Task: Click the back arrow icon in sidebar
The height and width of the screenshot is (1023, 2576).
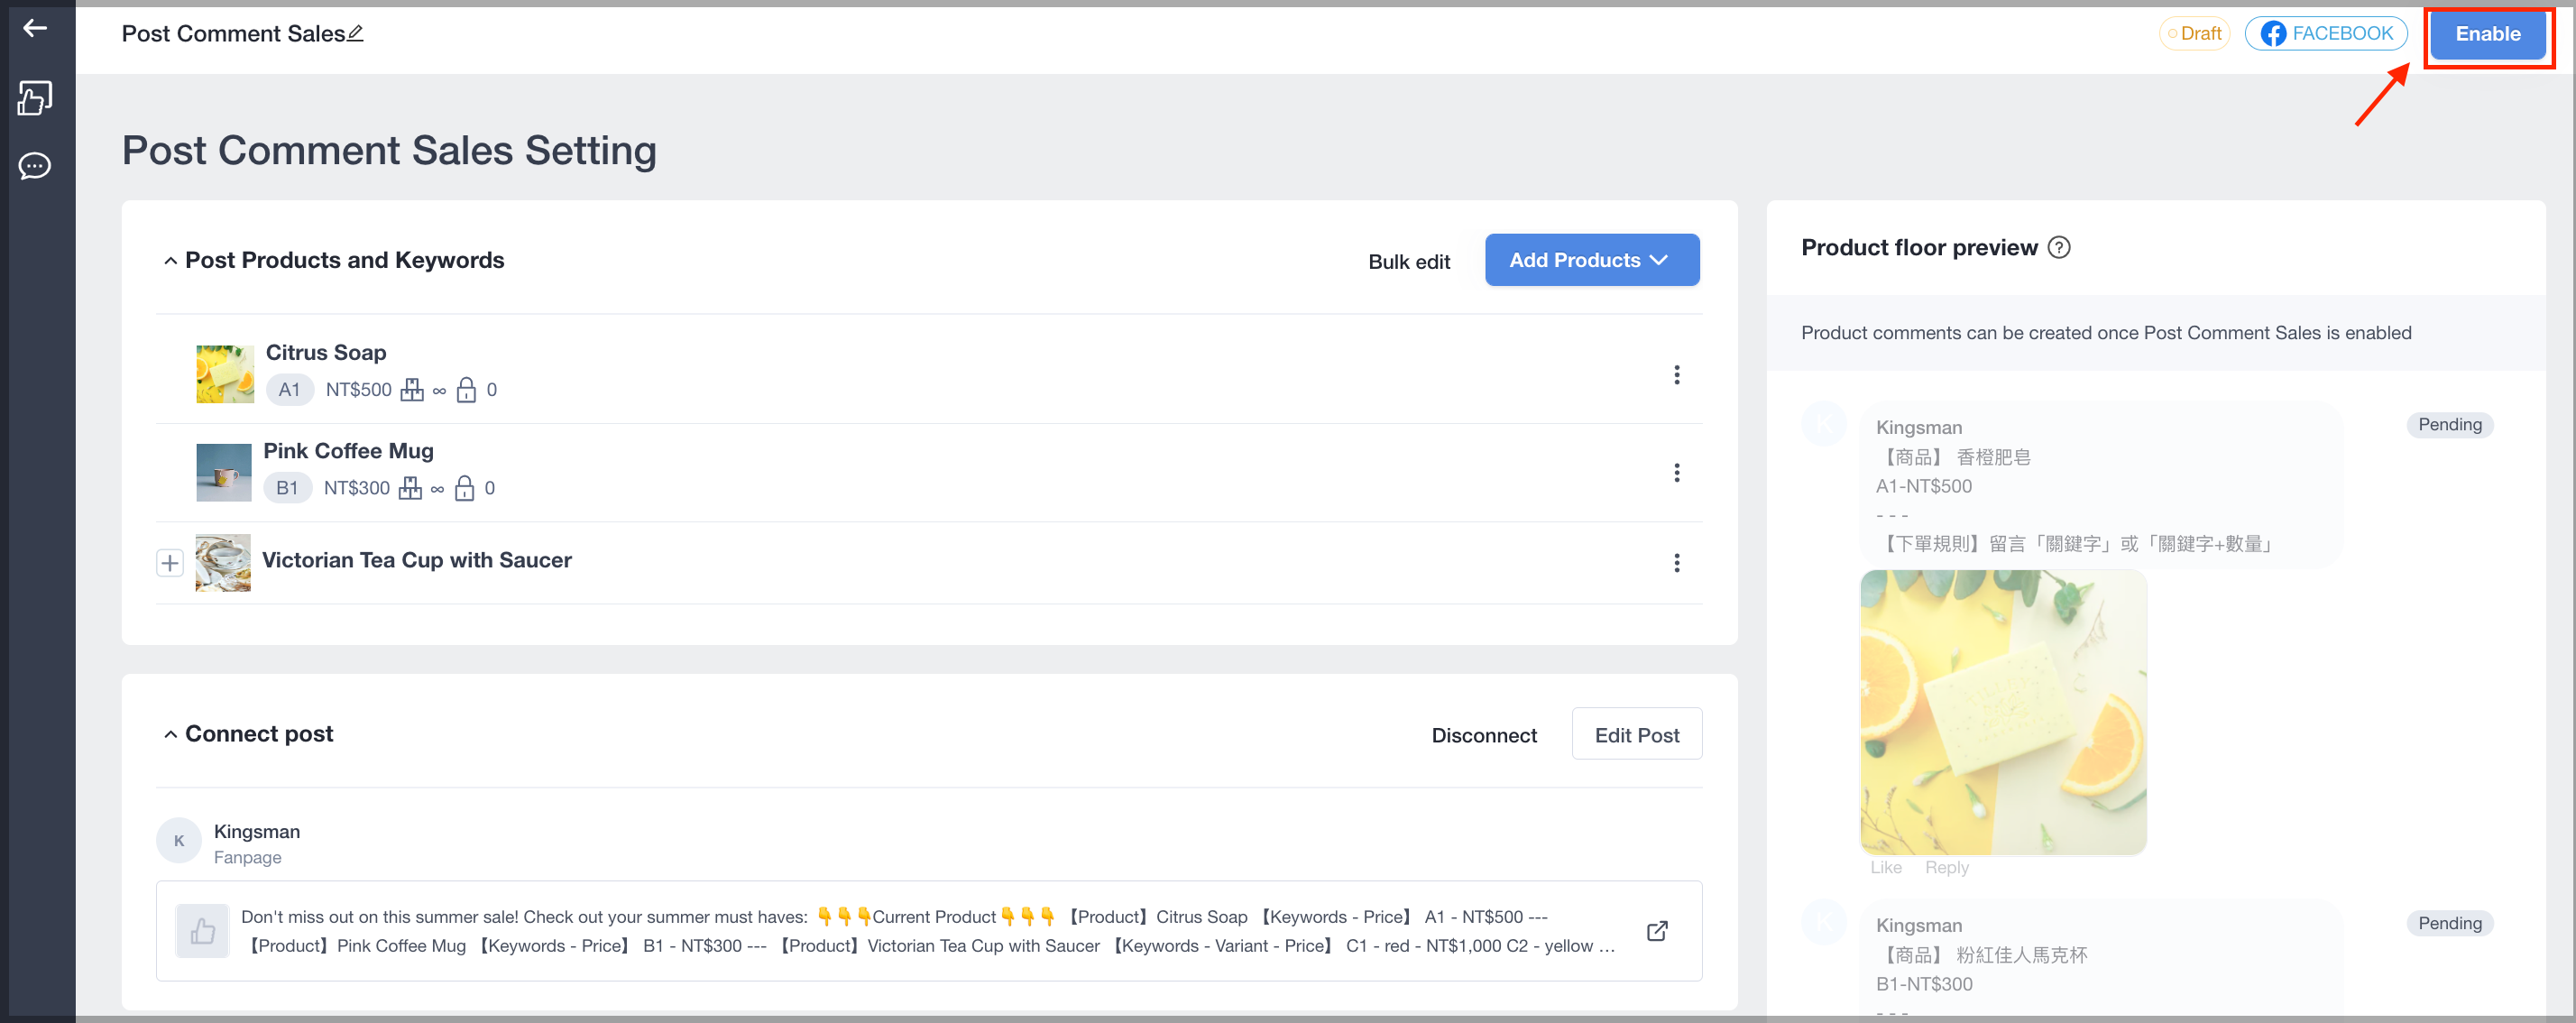Action: (x=35, y=28)
